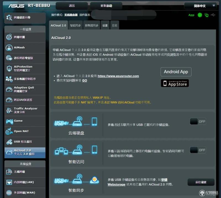
Task: Click the 无线路由器 operation mode link
Action: (71, 15)
